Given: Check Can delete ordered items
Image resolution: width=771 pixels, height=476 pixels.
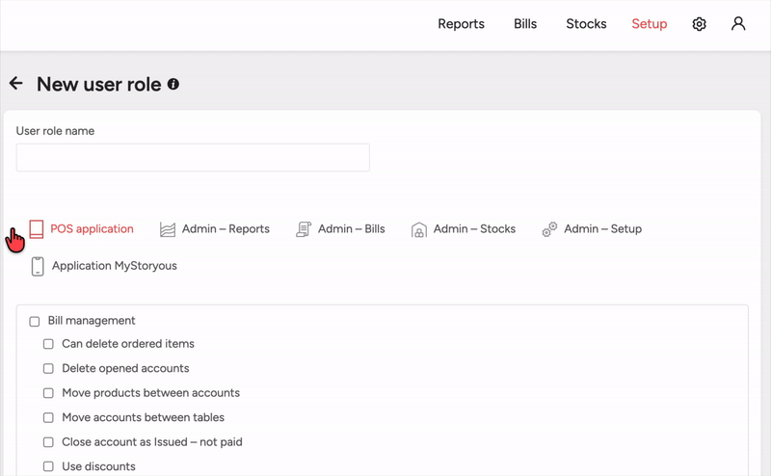Looking at the screenshot, I should tap(48, 344).
